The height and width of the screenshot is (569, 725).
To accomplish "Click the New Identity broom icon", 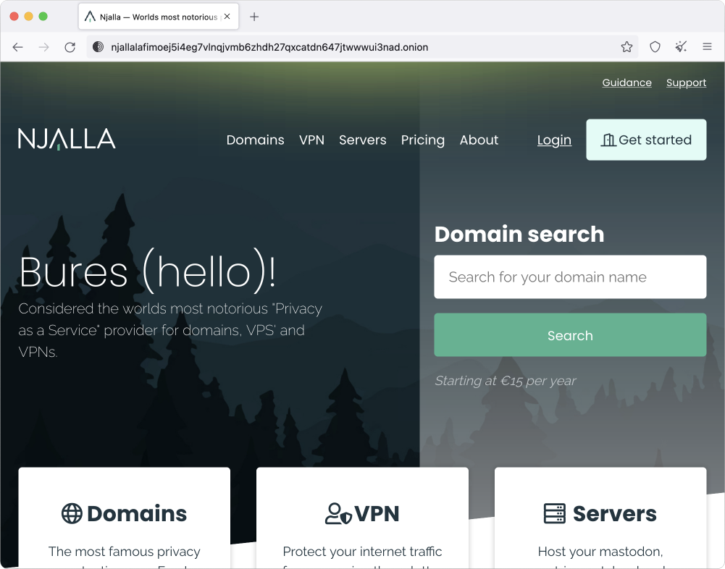I will coord(681,46).
